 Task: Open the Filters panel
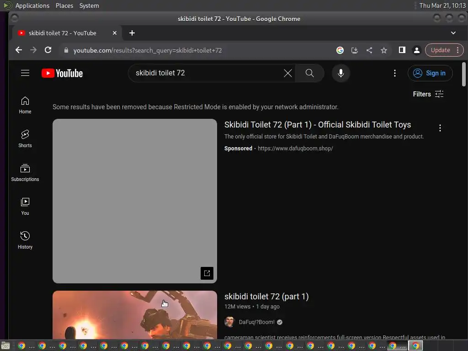click(428, 94)
